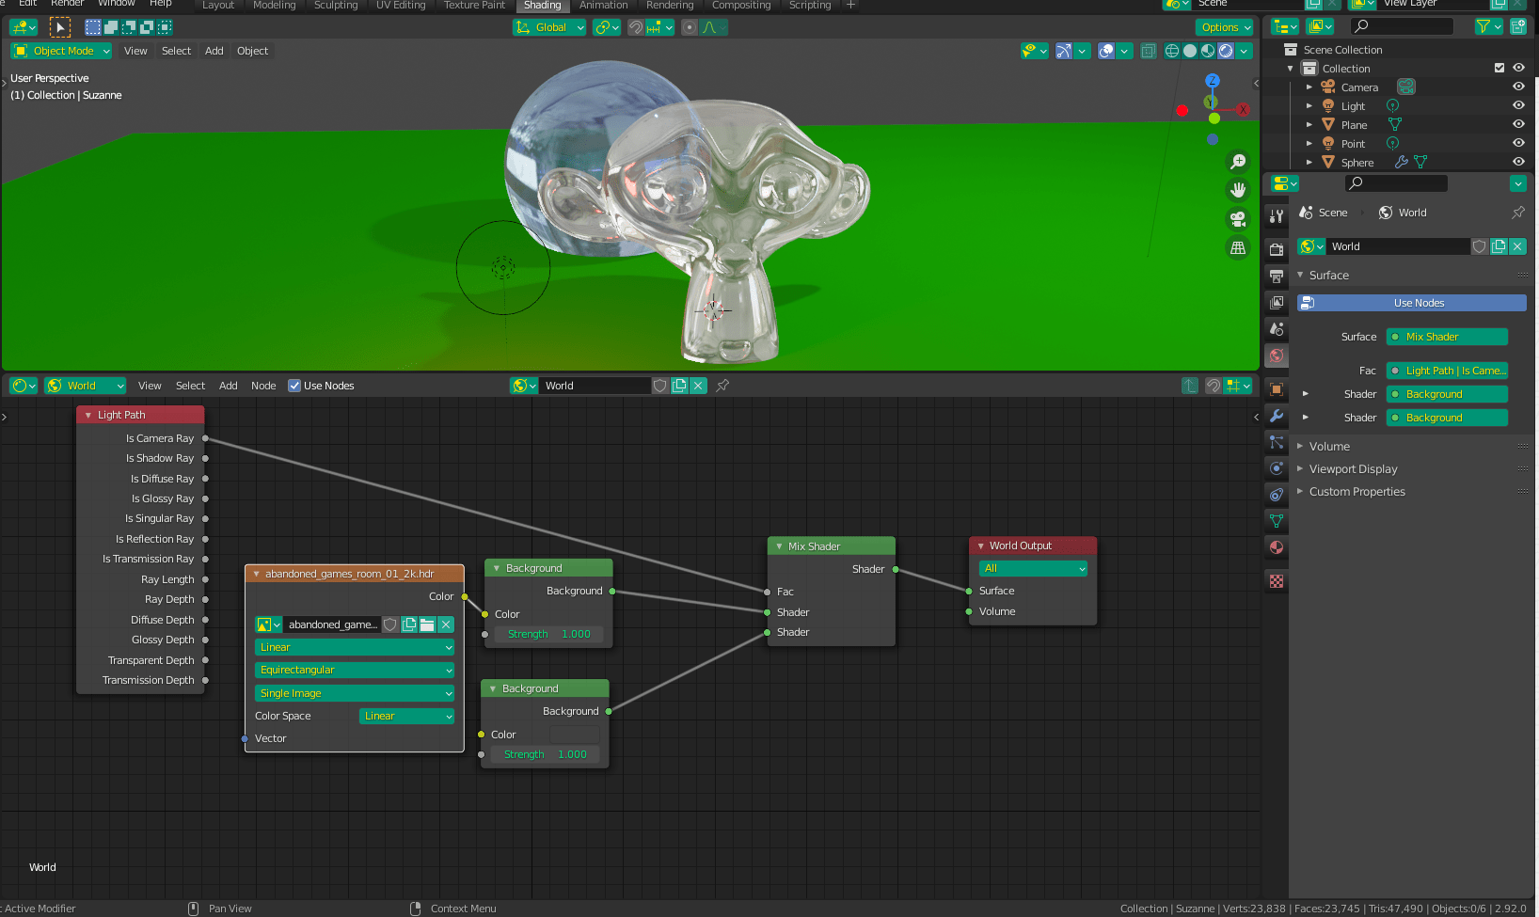Open the abandoned_games_room HDR image browser
The height and width of the screenshot is (917, 1539).
tap(268, 625)
